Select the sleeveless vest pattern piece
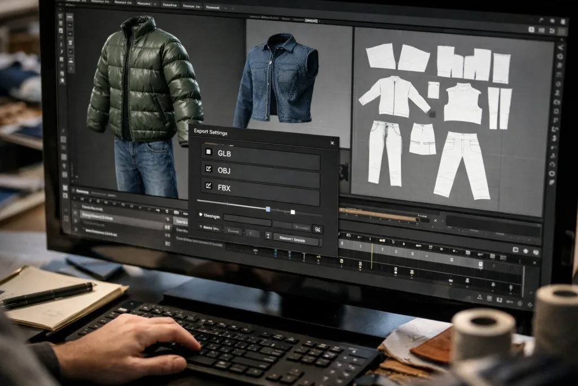 point(462,103)
